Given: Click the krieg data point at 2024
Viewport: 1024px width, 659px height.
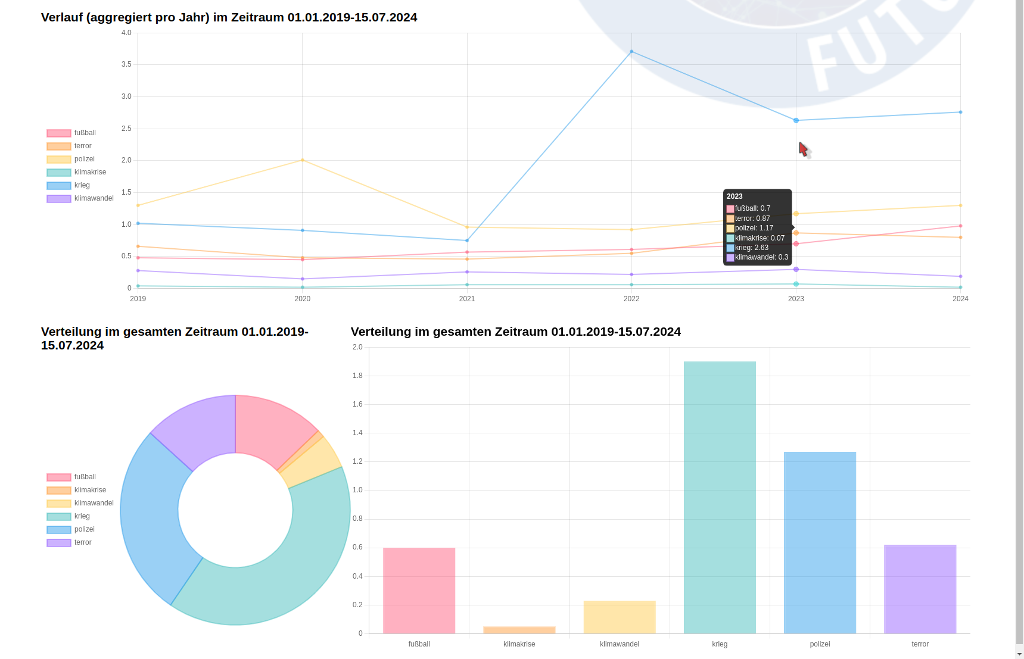Looking at the screenshot, I should [x=960, y=112].
